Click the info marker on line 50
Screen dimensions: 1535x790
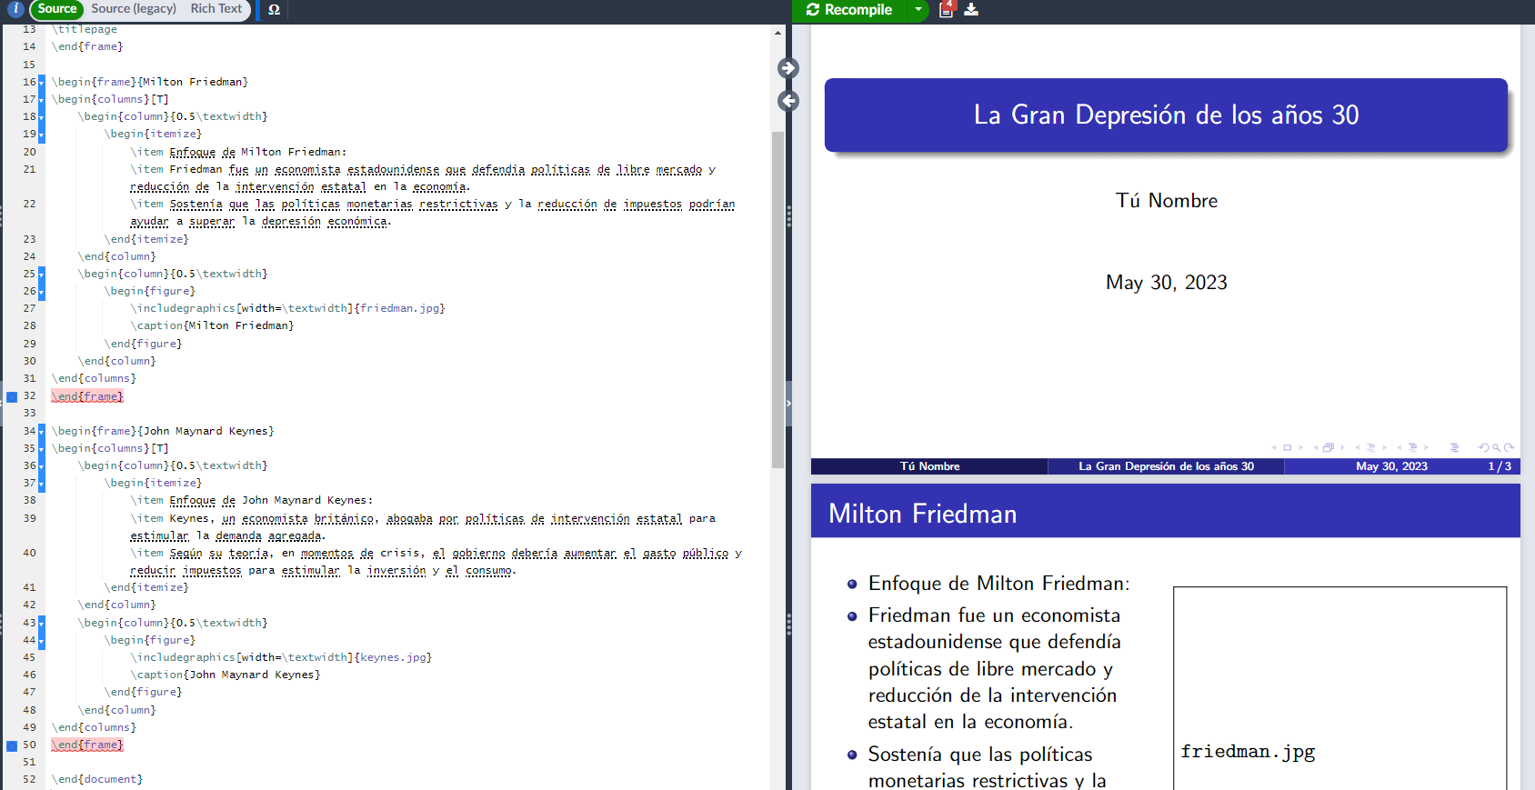(x=12, y=745)
